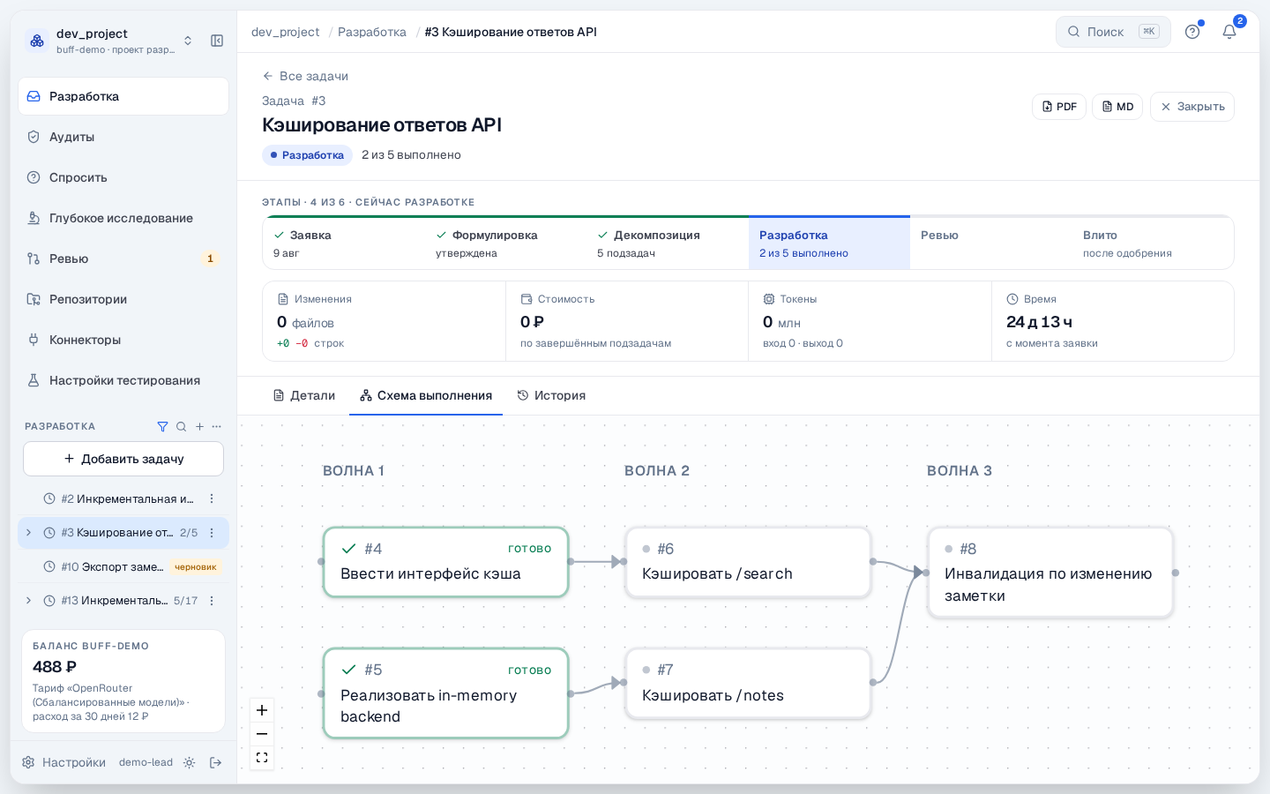
Task: Fit diagram to screen icon
Action: [x=262, y=758]
